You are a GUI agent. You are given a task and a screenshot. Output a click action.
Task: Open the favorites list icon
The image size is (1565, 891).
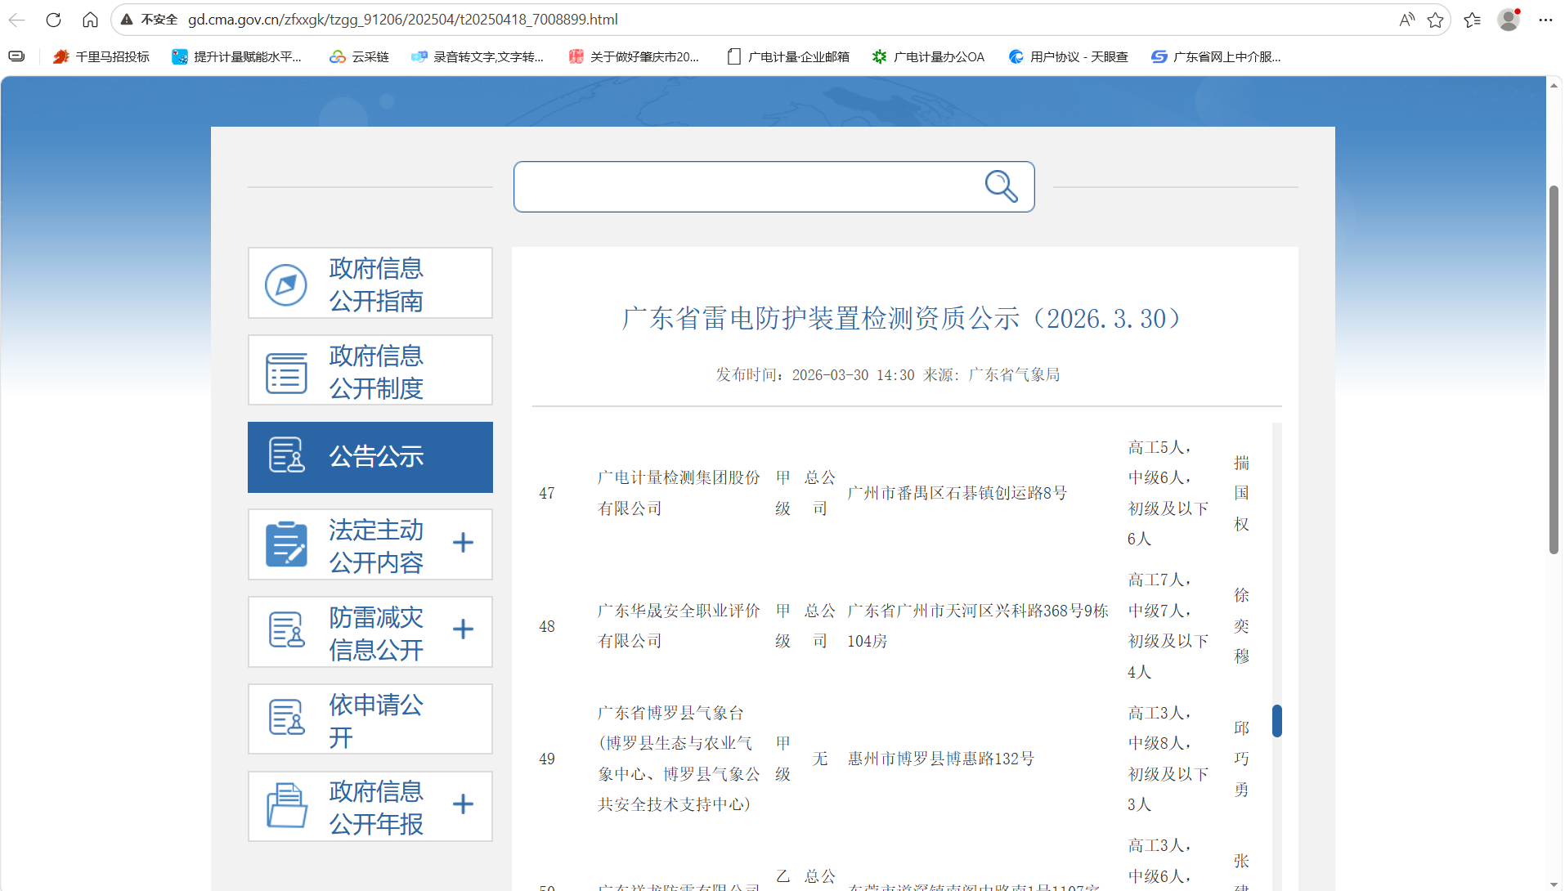pyautogui.click(x=1473, y=20)
